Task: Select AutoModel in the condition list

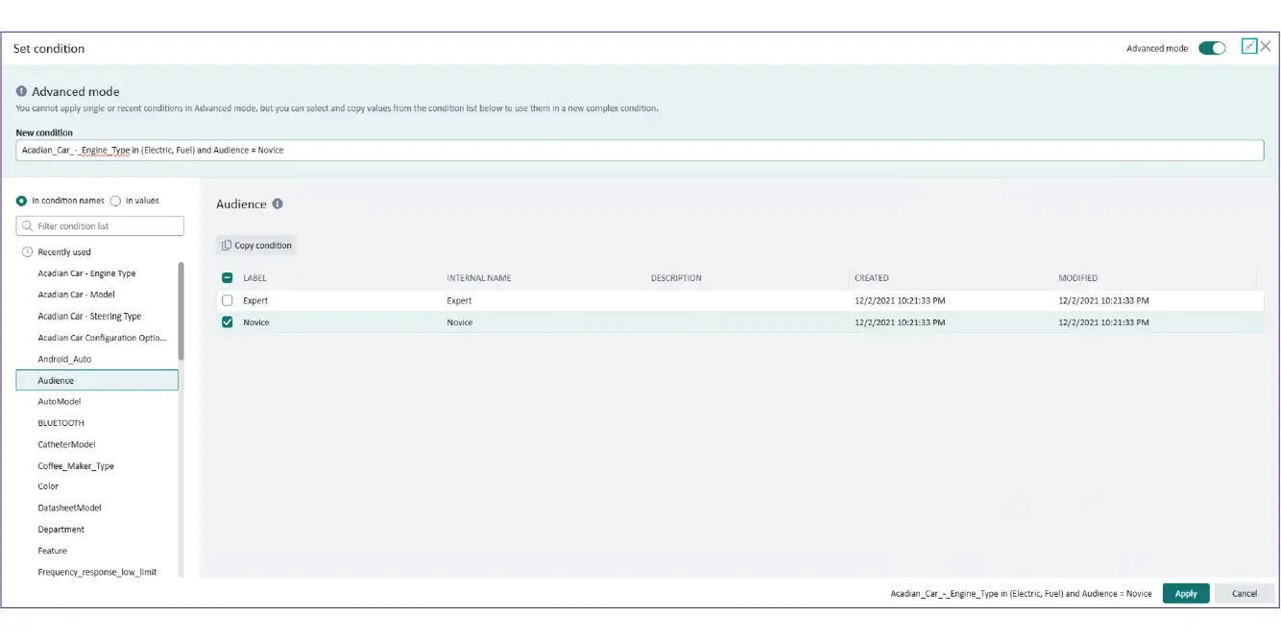Action: coord(60,402)
